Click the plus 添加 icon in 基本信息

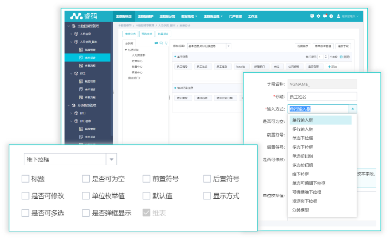pyautogui.click(x=329, y=67)
